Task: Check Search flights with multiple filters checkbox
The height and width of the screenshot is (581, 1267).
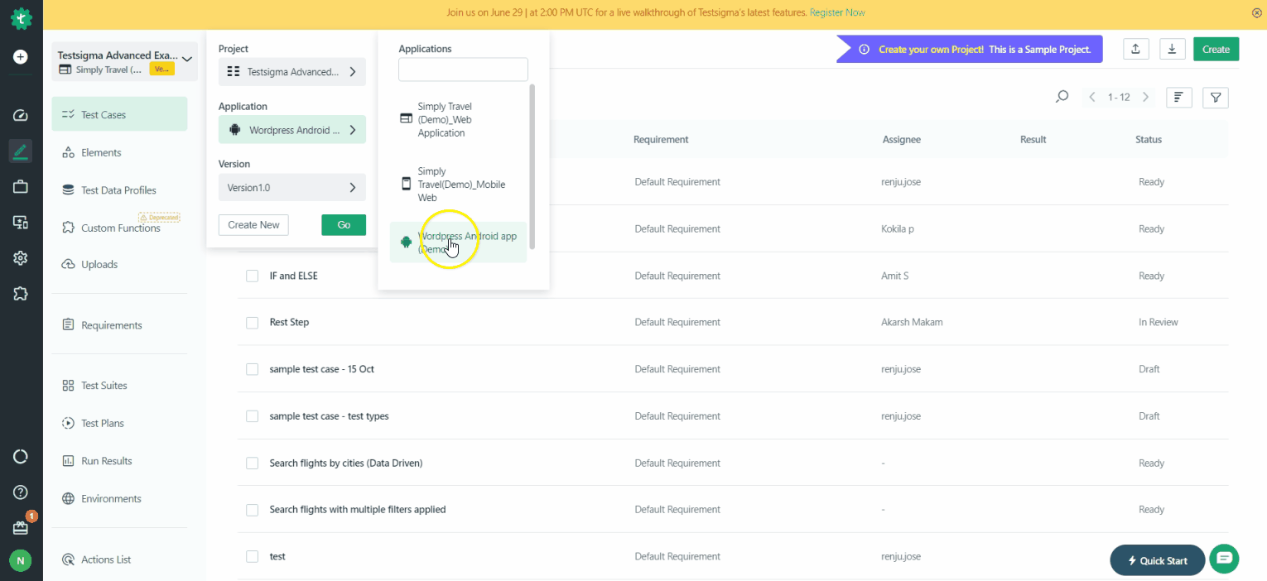Action: pyautogui.click(x=252, y=510)
